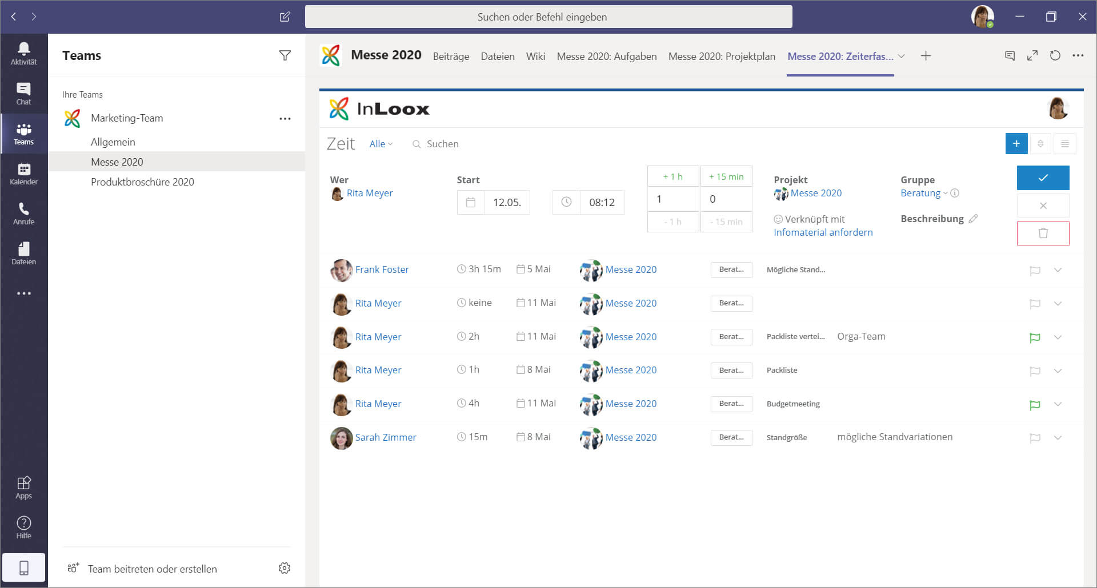Show more apps via sidebar ellipsis

pos(23,293)
